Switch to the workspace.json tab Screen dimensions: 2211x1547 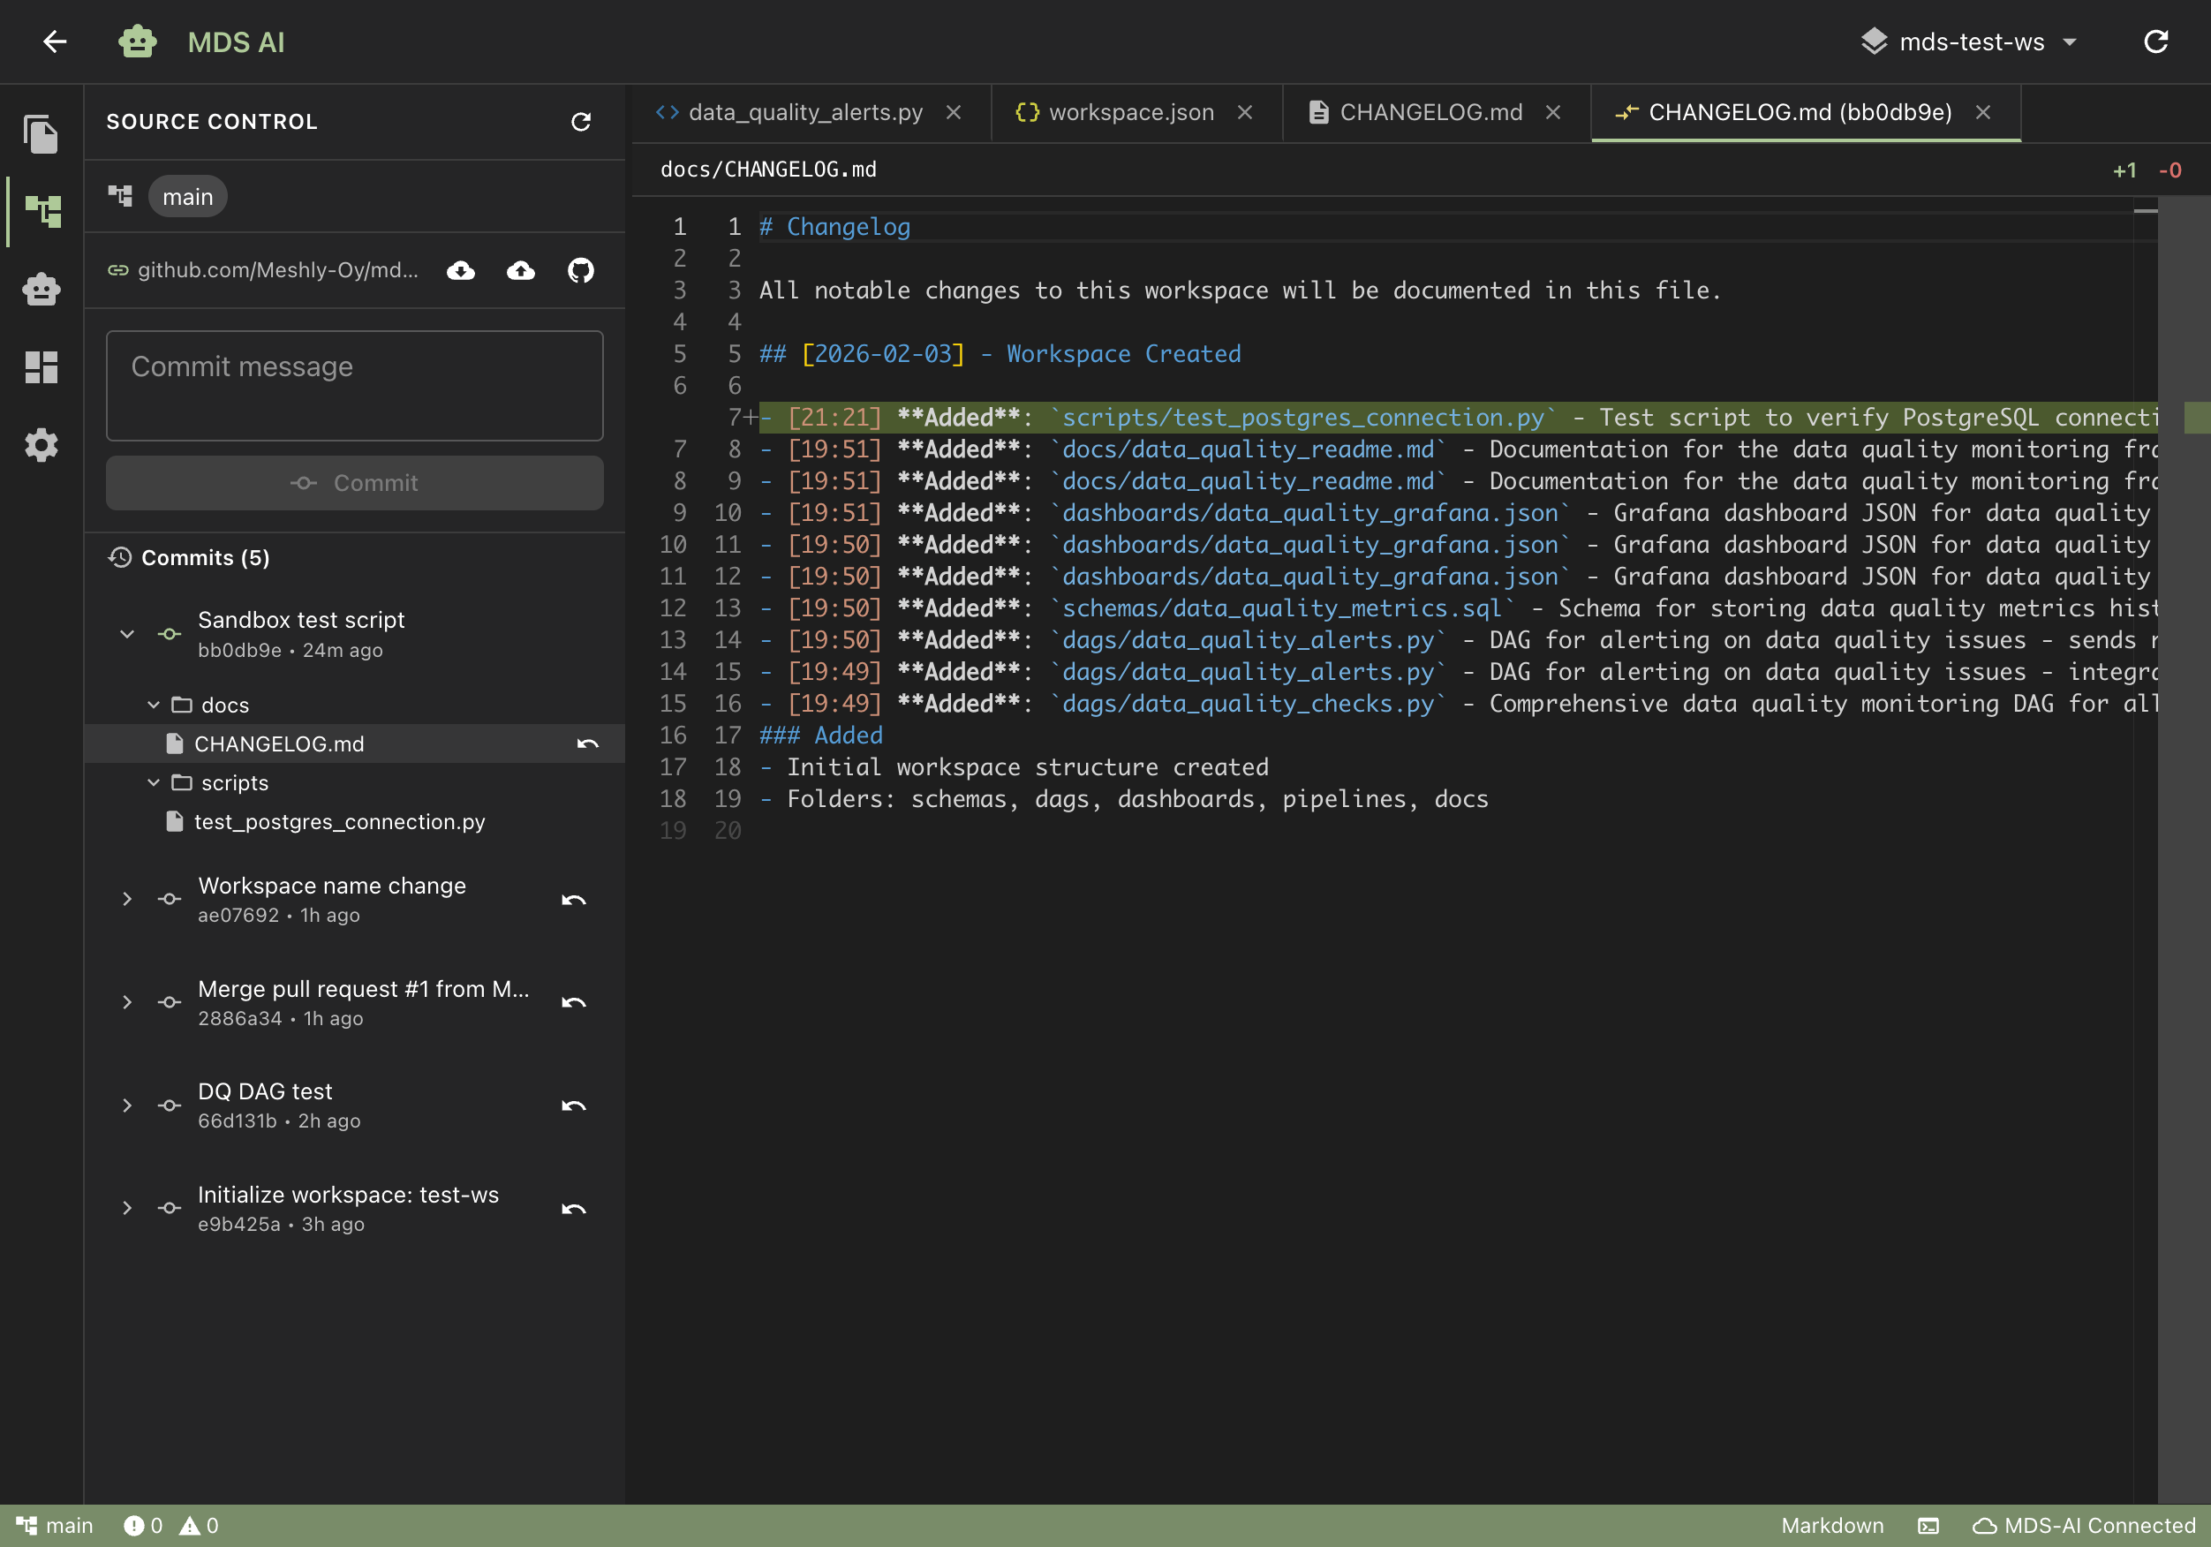[1131, 112]
